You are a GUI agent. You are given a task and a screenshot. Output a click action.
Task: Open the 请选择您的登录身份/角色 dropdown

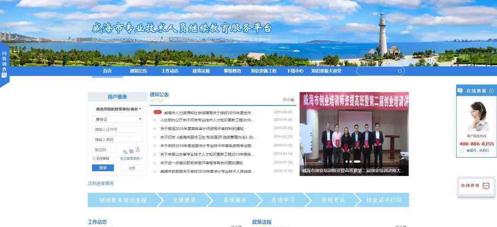(x=117, y=109)
